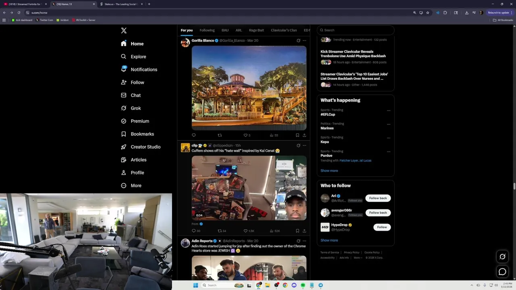Open options for Purdue trend
The height and width of the screenshot is (290, 516).
point(389,152)
